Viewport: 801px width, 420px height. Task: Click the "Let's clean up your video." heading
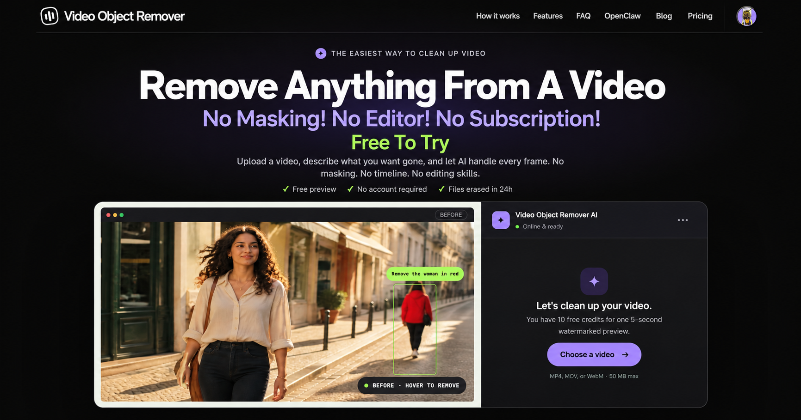coord(594,305)
